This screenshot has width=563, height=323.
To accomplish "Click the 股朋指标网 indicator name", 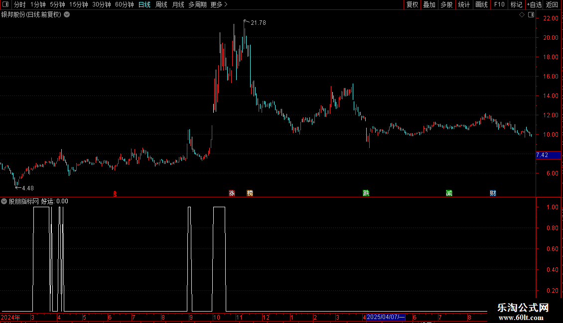I will point(24,201).
